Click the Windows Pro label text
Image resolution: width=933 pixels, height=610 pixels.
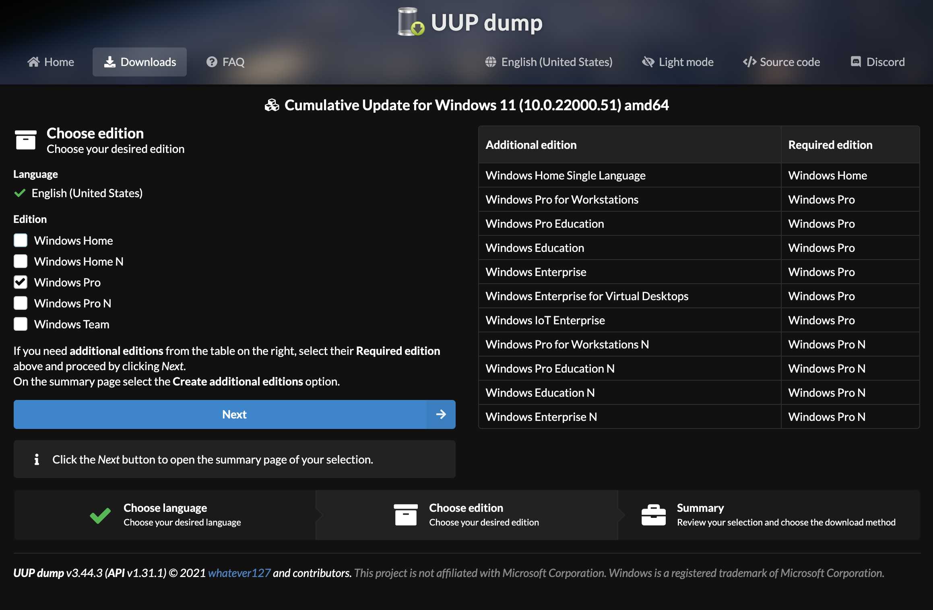click(x=68, y=282)
